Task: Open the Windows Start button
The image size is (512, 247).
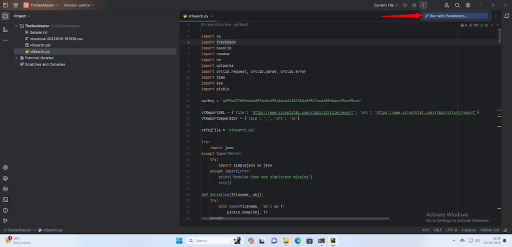Action: click(x=179, y=241)
